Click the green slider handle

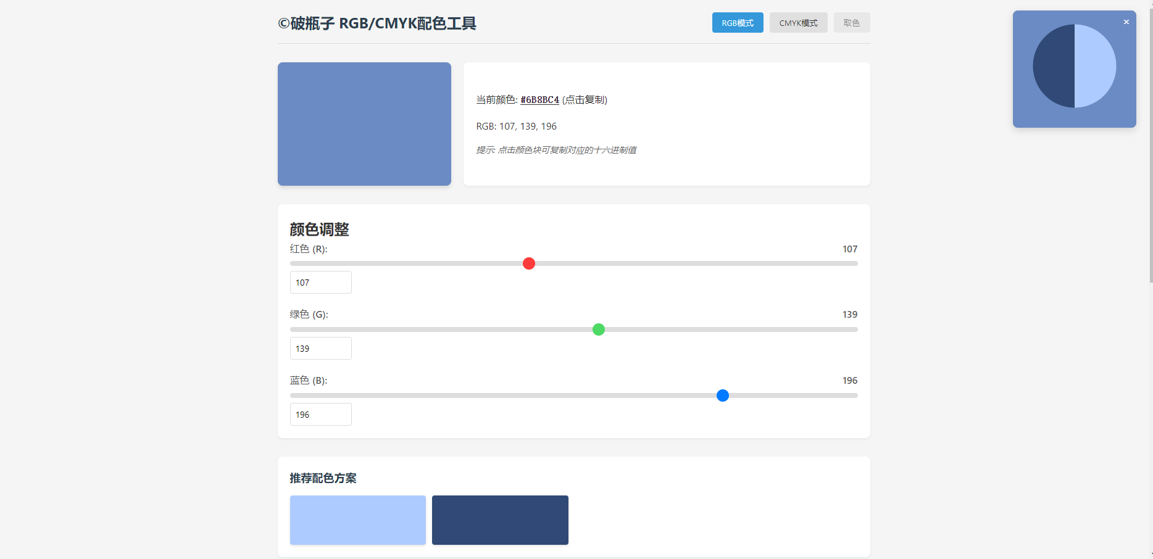click(x=599, y=329)
